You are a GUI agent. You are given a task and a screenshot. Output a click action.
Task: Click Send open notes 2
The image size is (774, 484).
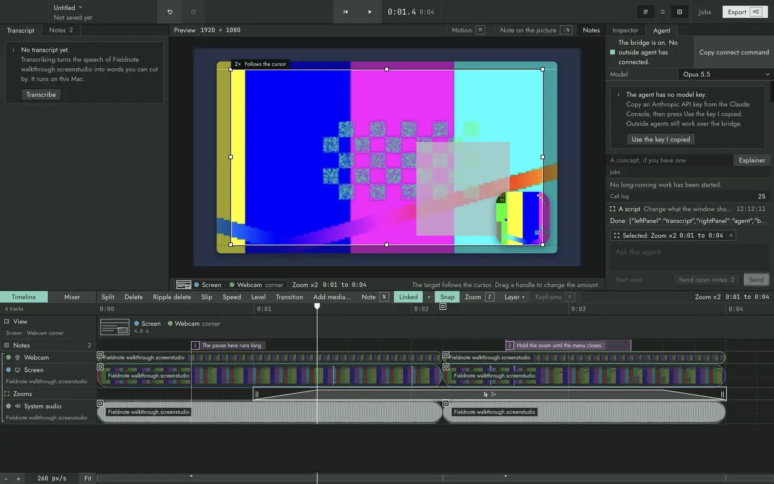(x=706, y=280)
